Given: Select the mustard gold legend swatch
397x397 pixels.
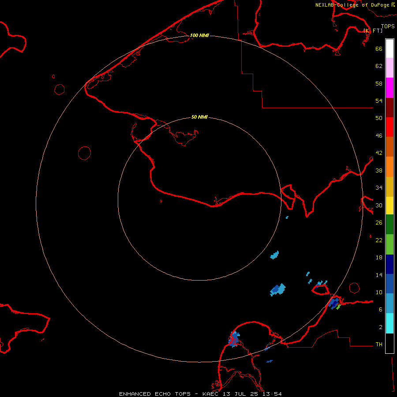Looking at the screenshot, I should 390,187.
